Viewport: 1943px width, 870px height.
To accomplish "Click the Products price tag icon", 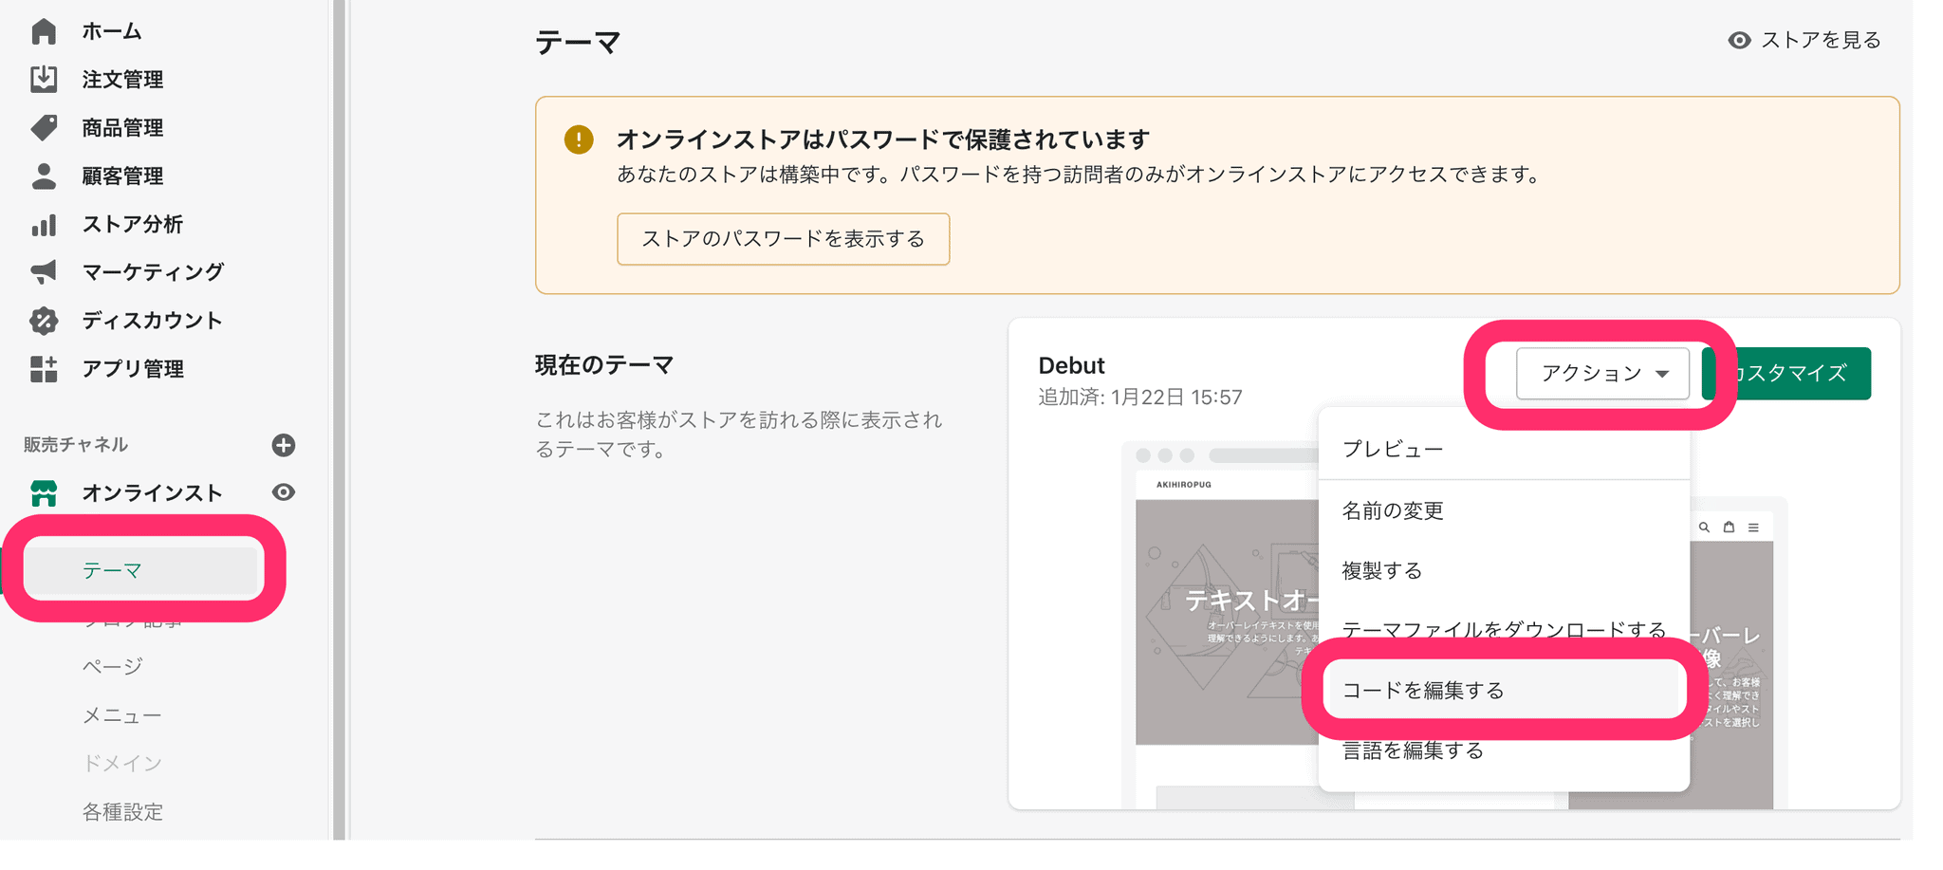I will 44,127.
